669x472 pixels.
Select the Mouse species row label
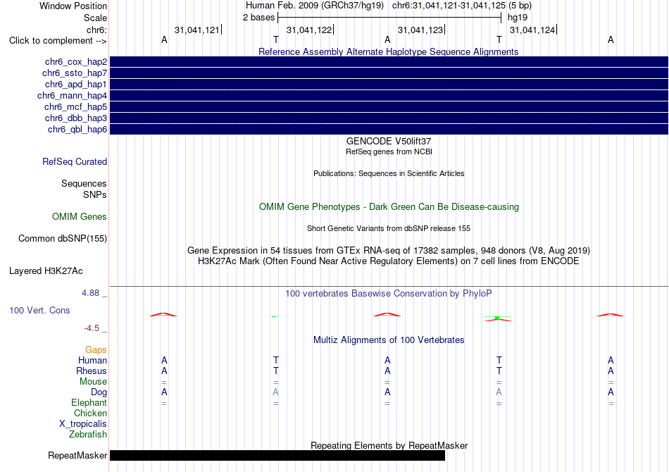pos(93,382)
